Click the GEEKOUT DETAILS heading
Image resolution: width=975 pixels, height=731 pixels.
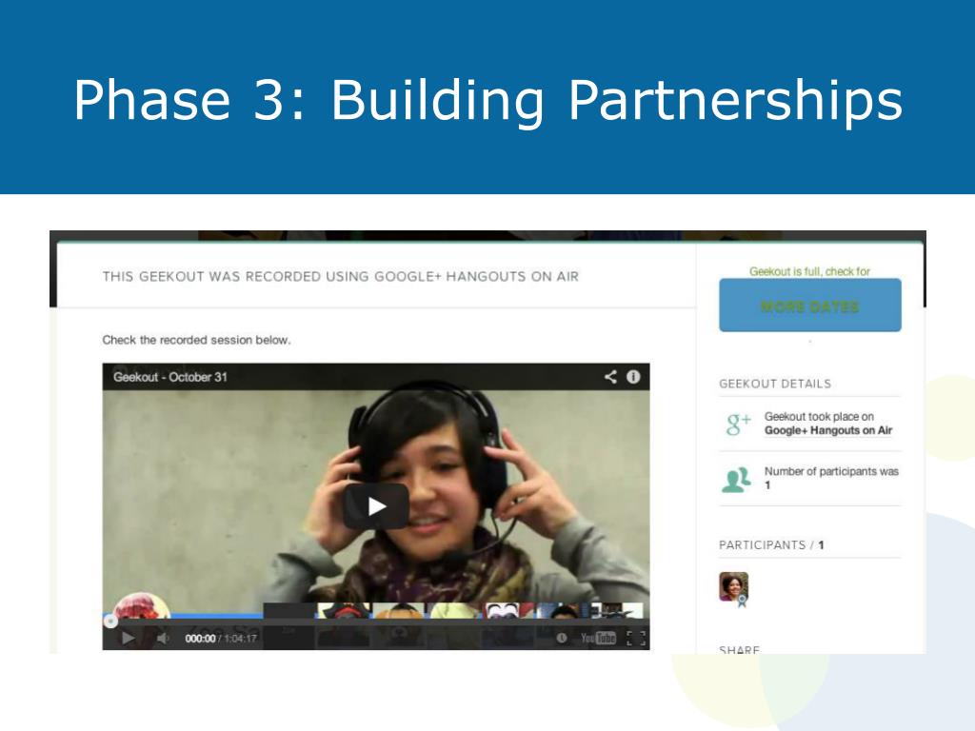(x=775, y=384)
